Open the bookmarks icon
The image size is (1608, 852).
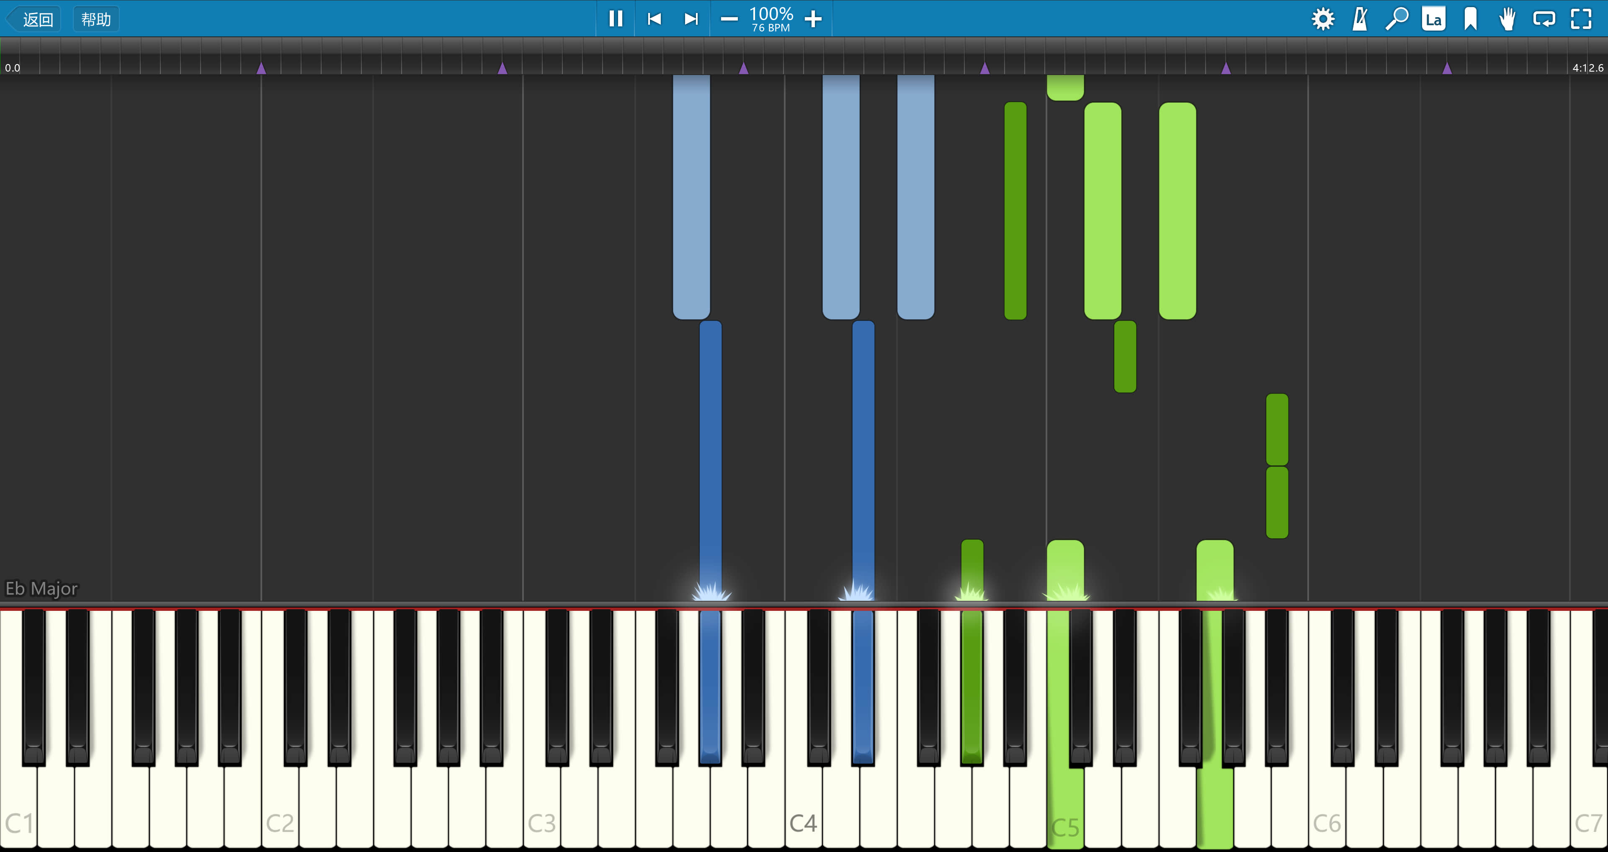1471,19
